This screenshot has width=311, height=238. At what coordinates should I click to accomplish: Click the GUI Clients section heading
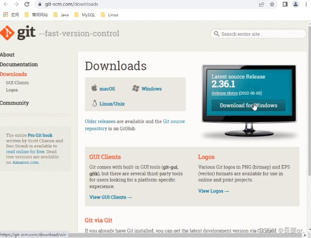pos(105,157)
